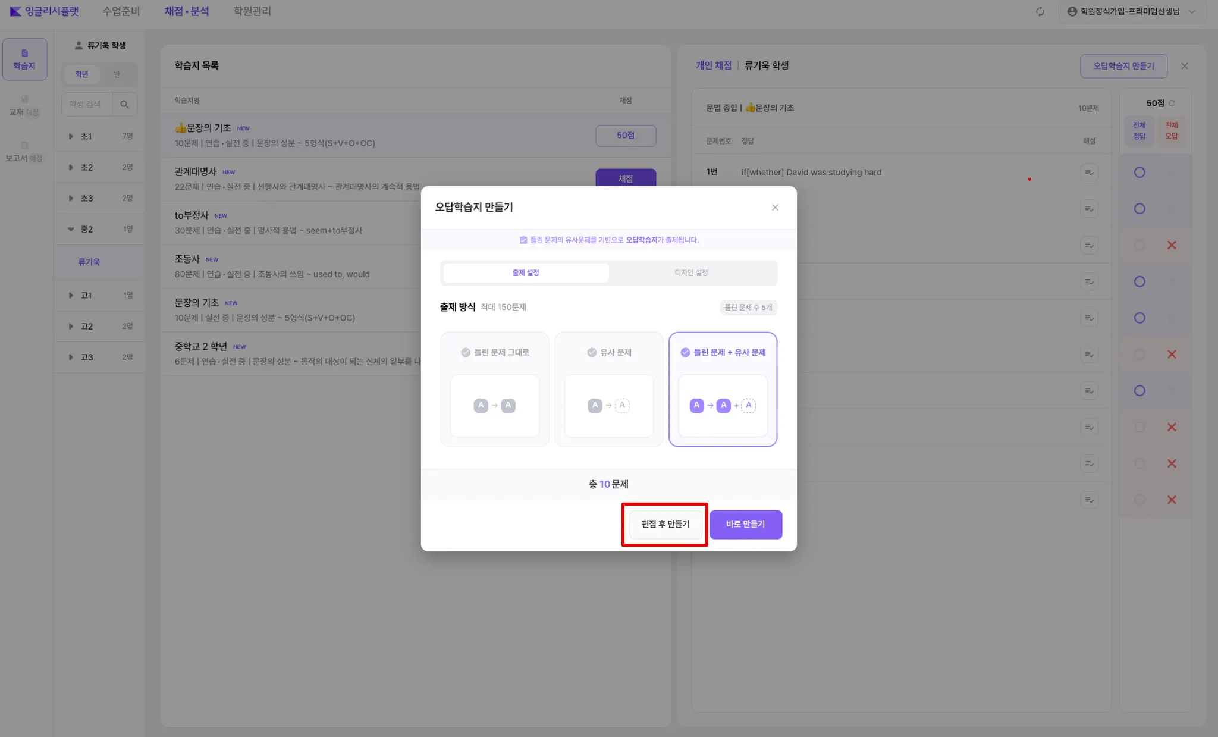The image size is (1218, 737).
Task: Open the 학습지 sidebar icon
Action: [x=24, y=59]
